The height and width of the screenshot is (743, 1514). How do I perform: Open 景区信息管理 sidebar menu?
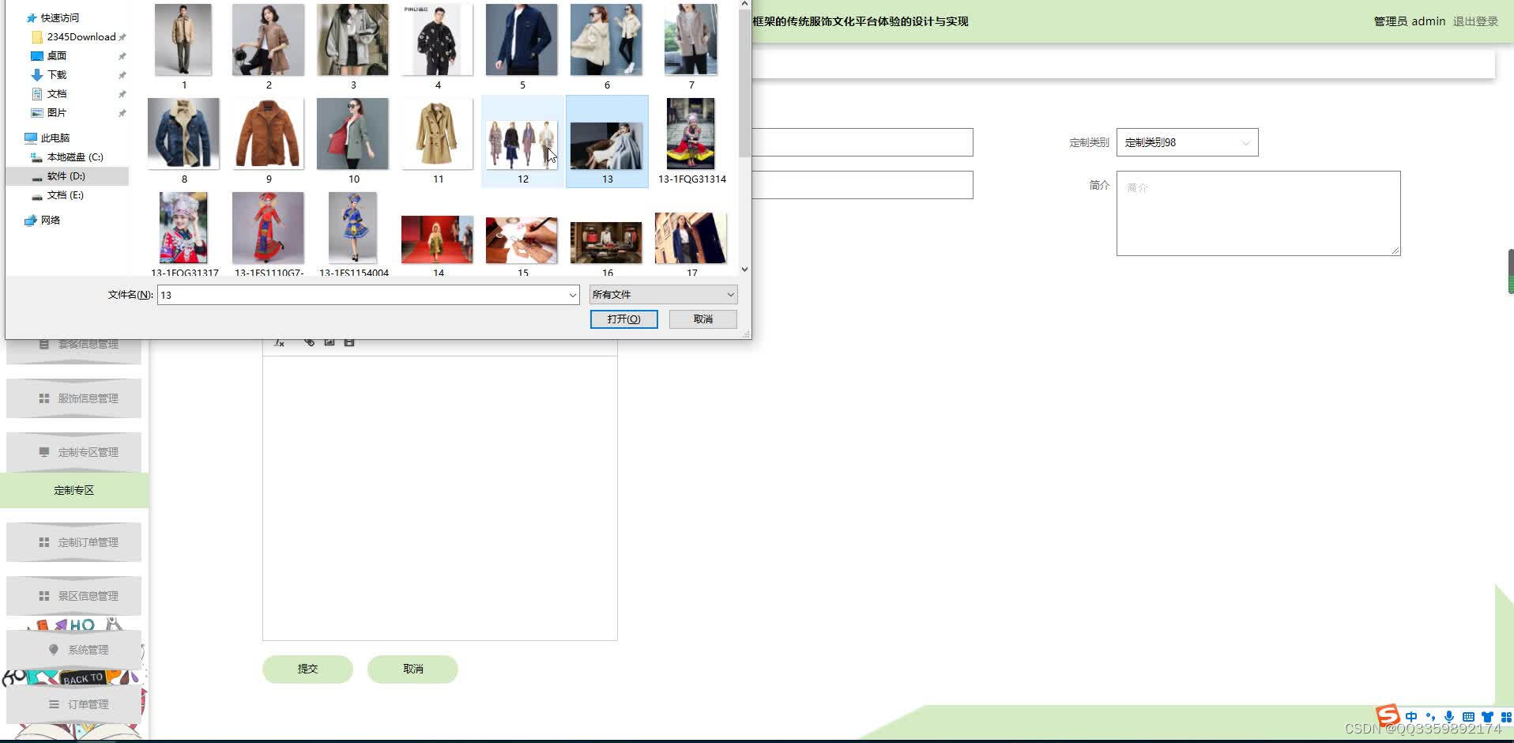[74, 596]
